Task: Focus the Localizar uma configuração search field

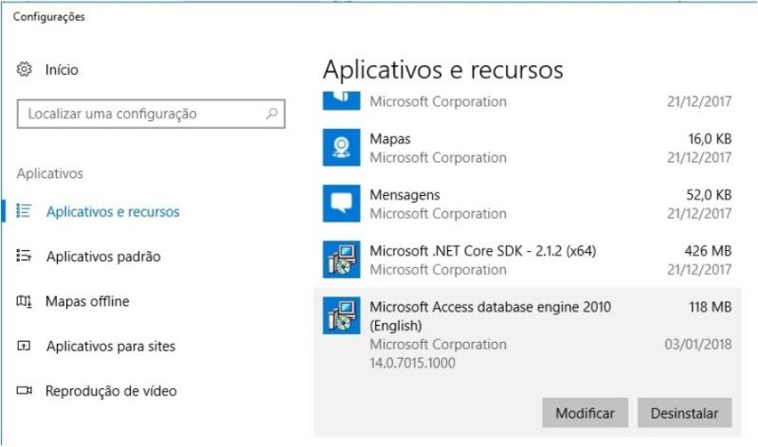Action: pyautogui.click(x=142, y=114)
